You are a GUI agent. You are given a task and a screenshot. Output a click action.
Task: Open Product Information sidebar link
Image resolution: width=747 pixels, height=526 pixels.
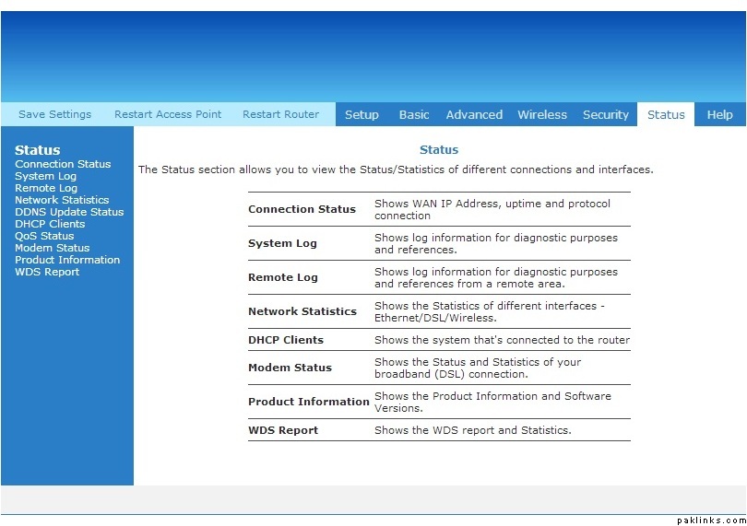(67, 260)
